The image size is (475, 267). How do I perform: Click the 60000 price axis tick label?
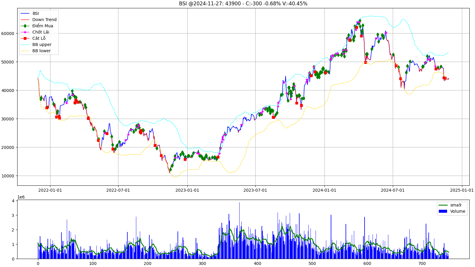coord(8,34)
